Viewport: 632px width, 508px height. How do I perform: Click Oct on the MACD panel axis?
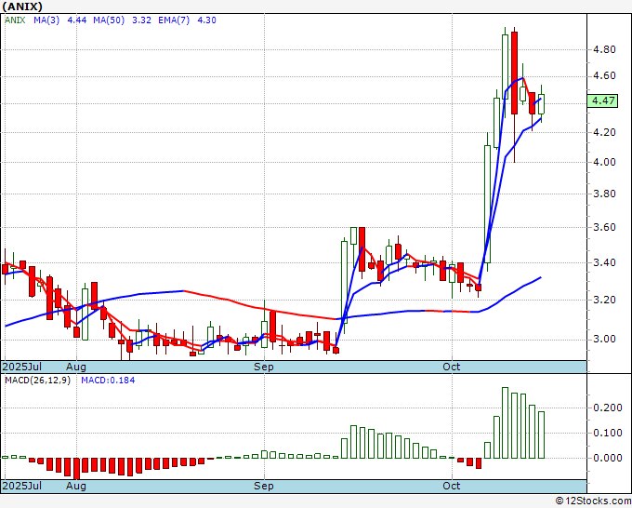pyautogui.click(x=452, y=486)
